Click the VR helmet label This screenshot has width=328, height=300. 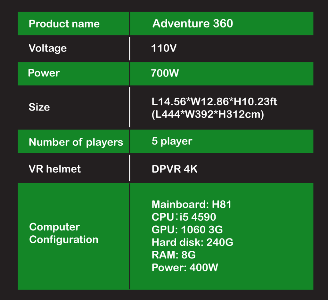pos(55,169)
